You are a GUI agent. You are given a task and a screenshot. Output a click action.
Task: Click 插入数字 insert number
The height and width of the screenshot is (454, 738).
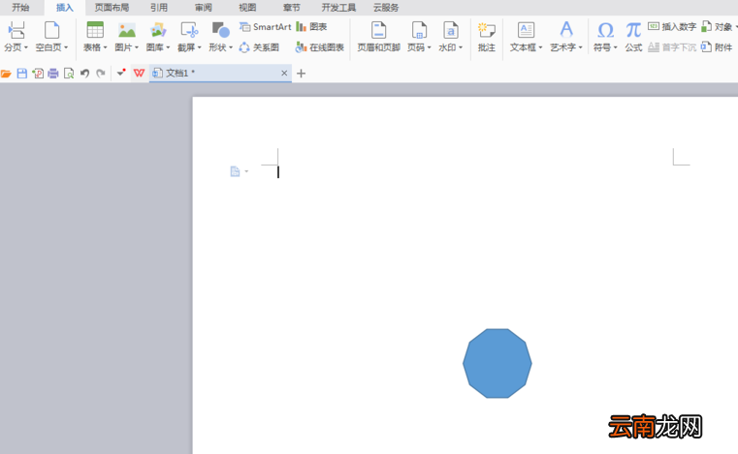[672, 27]
